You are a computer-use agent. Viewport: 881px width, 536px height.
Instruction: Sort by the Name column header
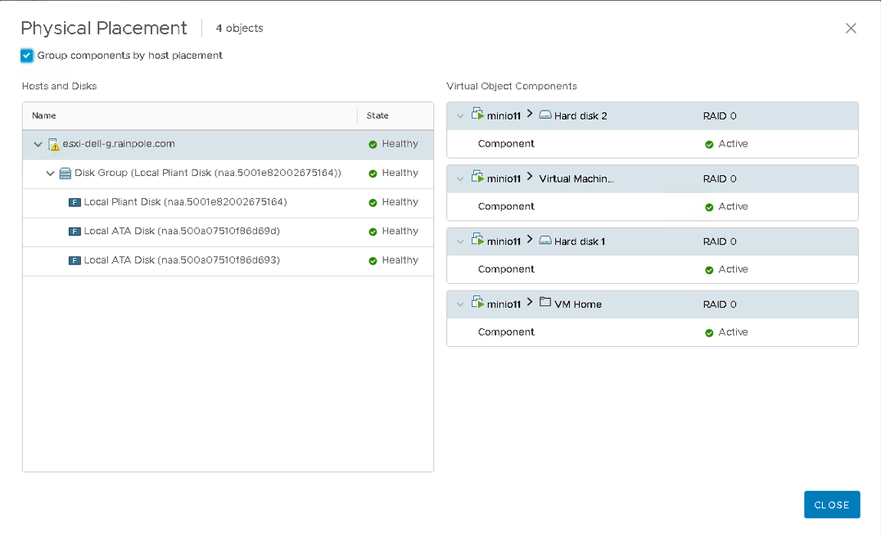click(x=44, y=116)
